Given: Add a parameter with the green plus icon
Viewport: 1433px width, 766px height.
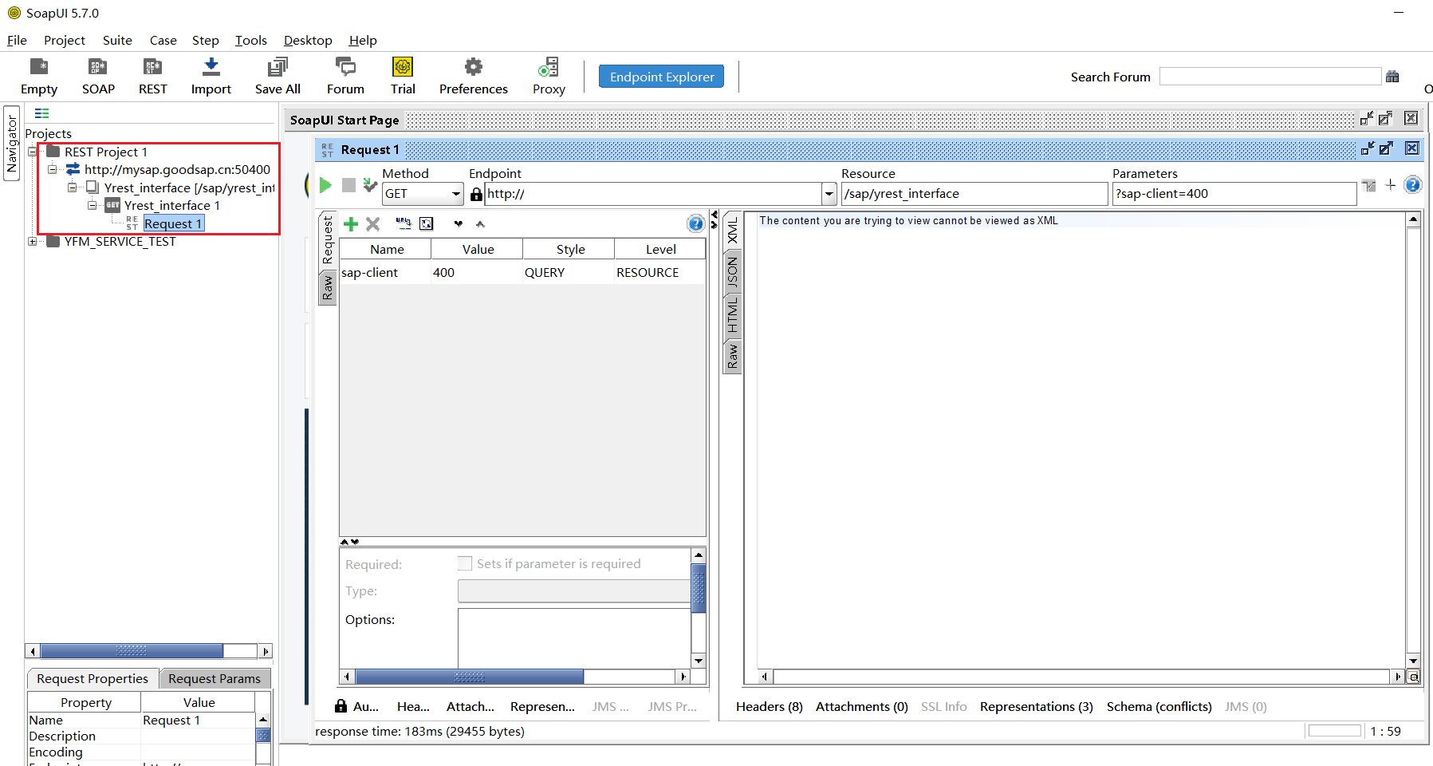Looking at the screenshot, I should point(351,224).
